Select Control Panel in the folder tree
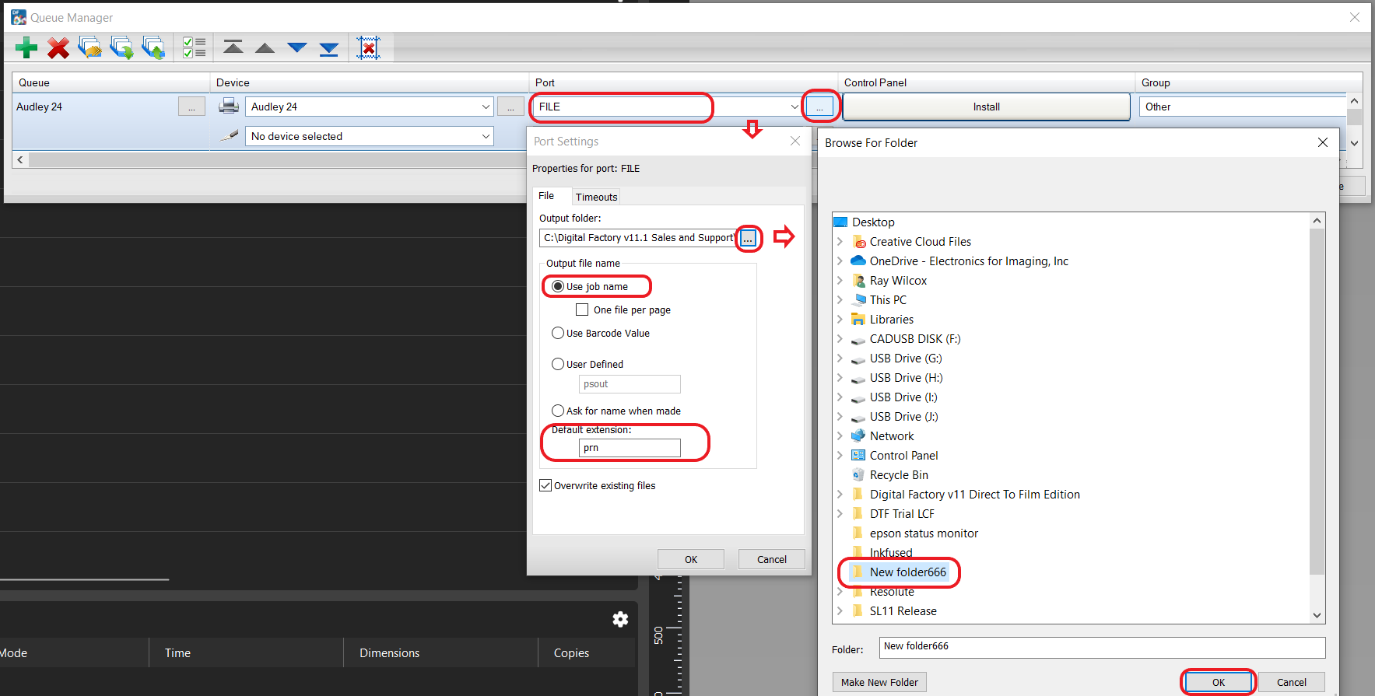This screenshot has width=1375, height=696. [903, 455]
